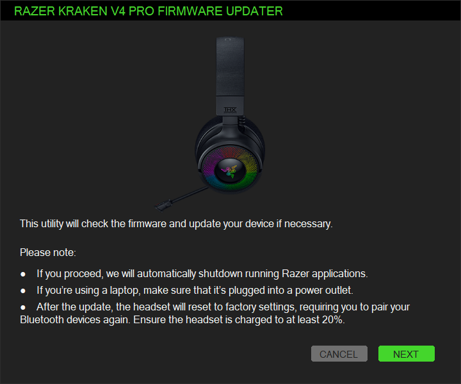Click the 'Please note:' heading
Viewport: 461px width, 384px height.
[x=48, y=252]
